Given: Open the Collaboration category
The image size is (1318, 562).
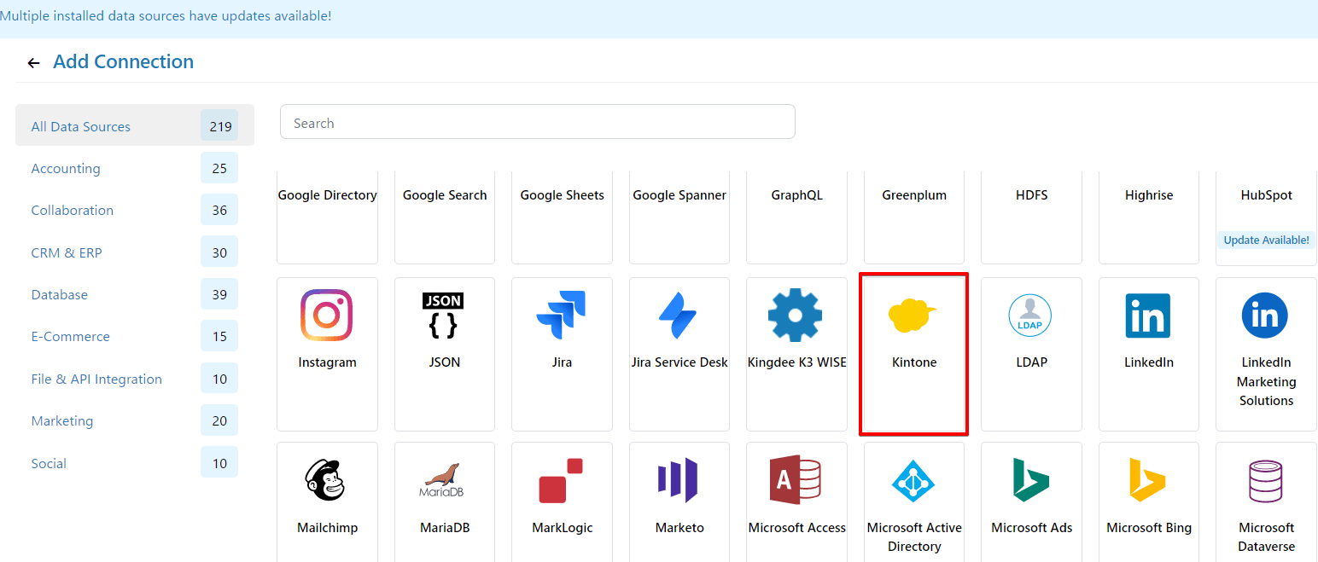Looking at the screenshot, I should (x=135, y=210).
